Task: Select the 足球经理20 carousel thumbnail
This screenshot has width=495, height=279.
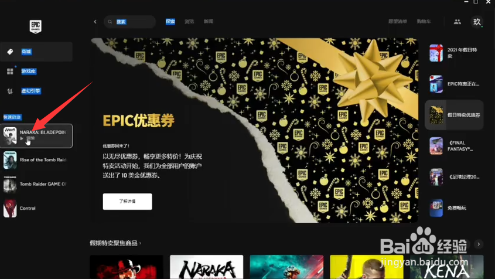Action: (436, 176)
